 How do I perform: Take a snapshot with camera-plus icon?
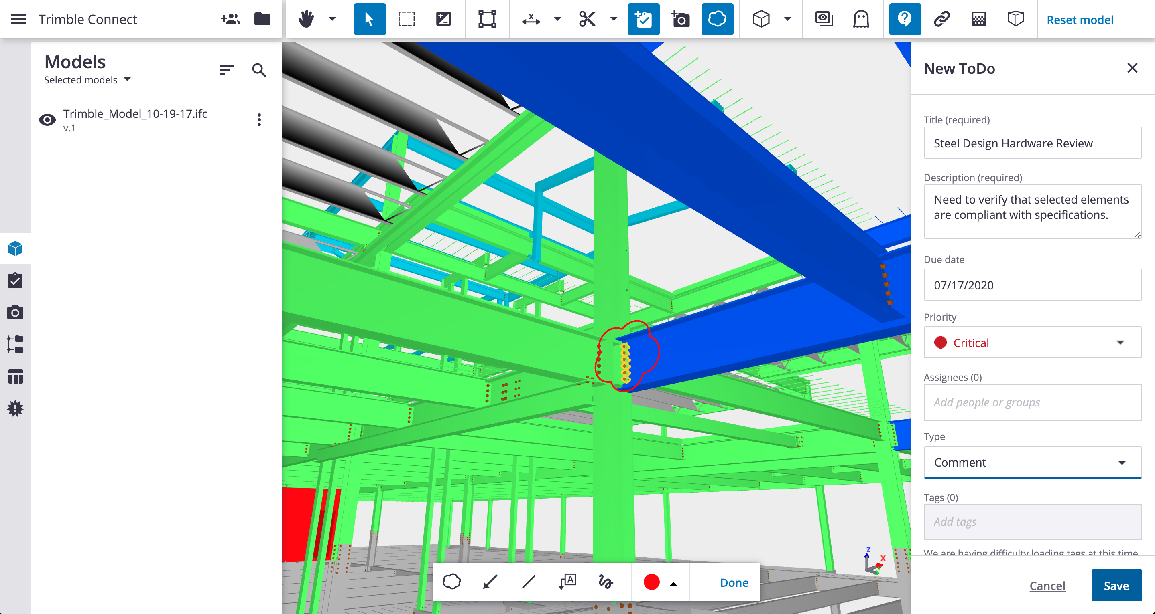pyautogui.click(x=680, y=19)
